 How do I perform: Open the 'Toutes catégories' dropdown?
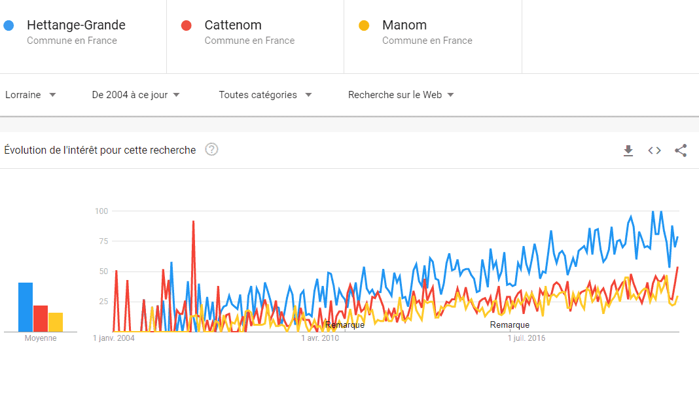click(265, 94)
